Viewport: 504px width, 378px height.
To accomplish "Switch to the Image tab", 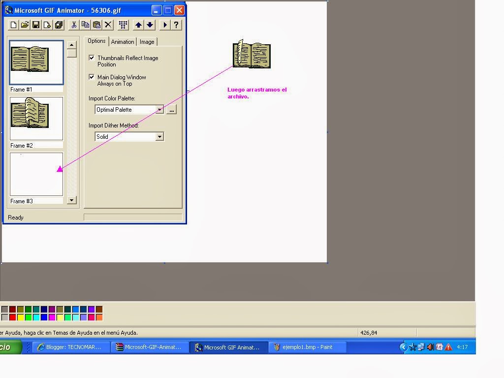I will 147,42.
